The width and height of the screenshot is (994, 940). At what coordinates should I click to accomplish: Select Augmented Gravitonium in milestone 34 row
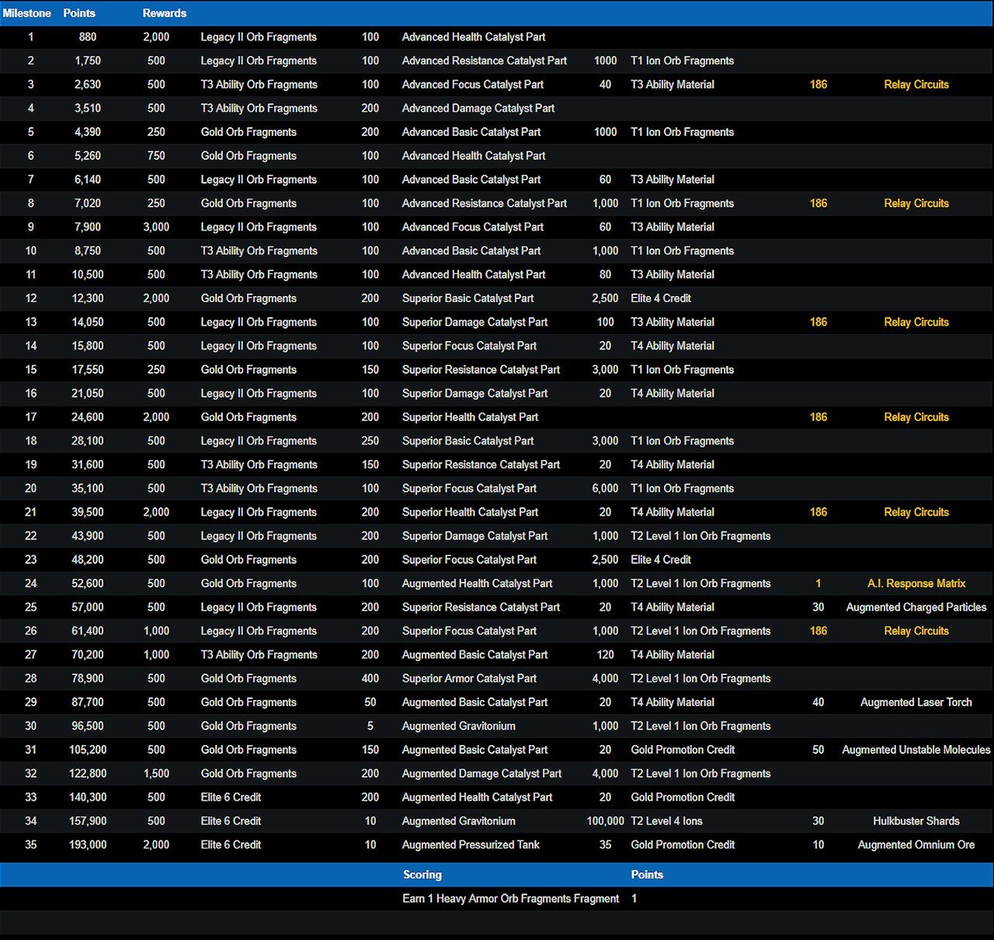pos(459,821)
